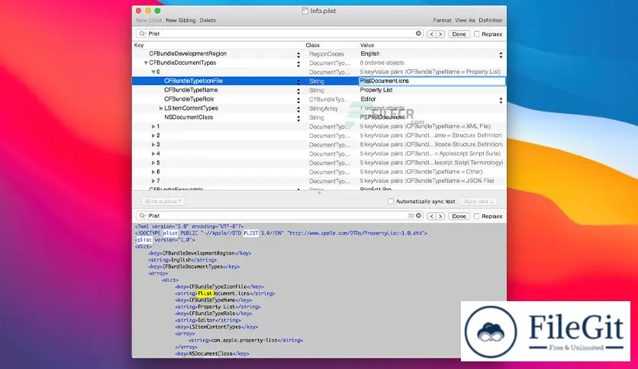Select the CFBundleTypeName row
The image size is (638, 369).
click(319, 90)
